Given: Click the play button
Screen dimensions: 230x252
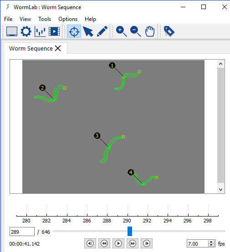Looking at the screenshot, I should click(118, 243).
